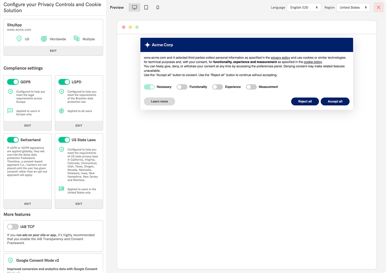Screen dimensions: 386x273
Task: Click the Acme Corp star logo
Action: [147, 45]
